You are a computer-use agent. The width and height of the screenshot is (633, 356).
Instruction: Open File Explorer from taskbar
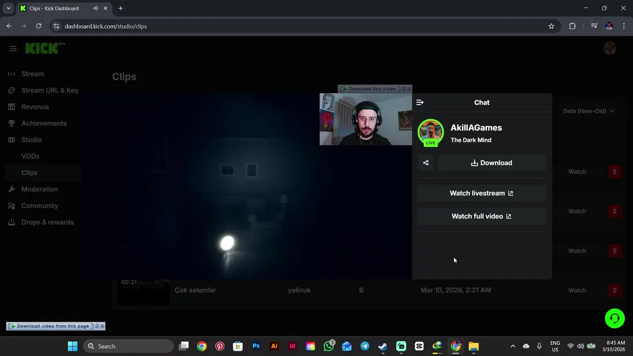474,346
